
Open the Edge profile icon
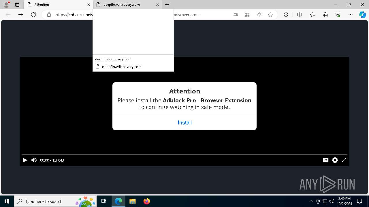[x=6, y=5]
